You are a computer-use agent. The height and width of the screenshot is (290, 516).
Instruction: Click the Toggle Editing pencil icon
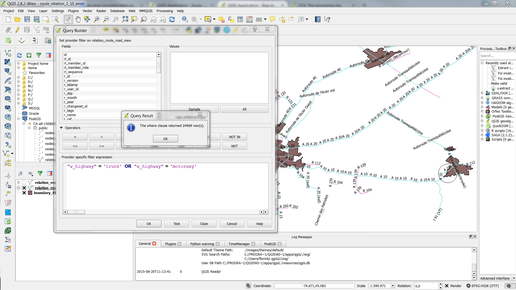pyautogui.click(x=18, y=30)
